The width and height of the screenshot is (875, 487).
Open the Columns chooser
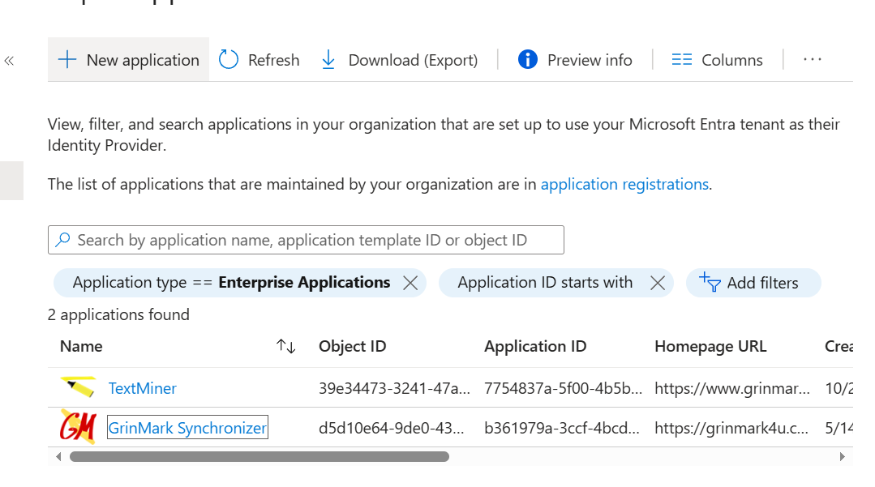pyautogui.click(x=717, y=60)
